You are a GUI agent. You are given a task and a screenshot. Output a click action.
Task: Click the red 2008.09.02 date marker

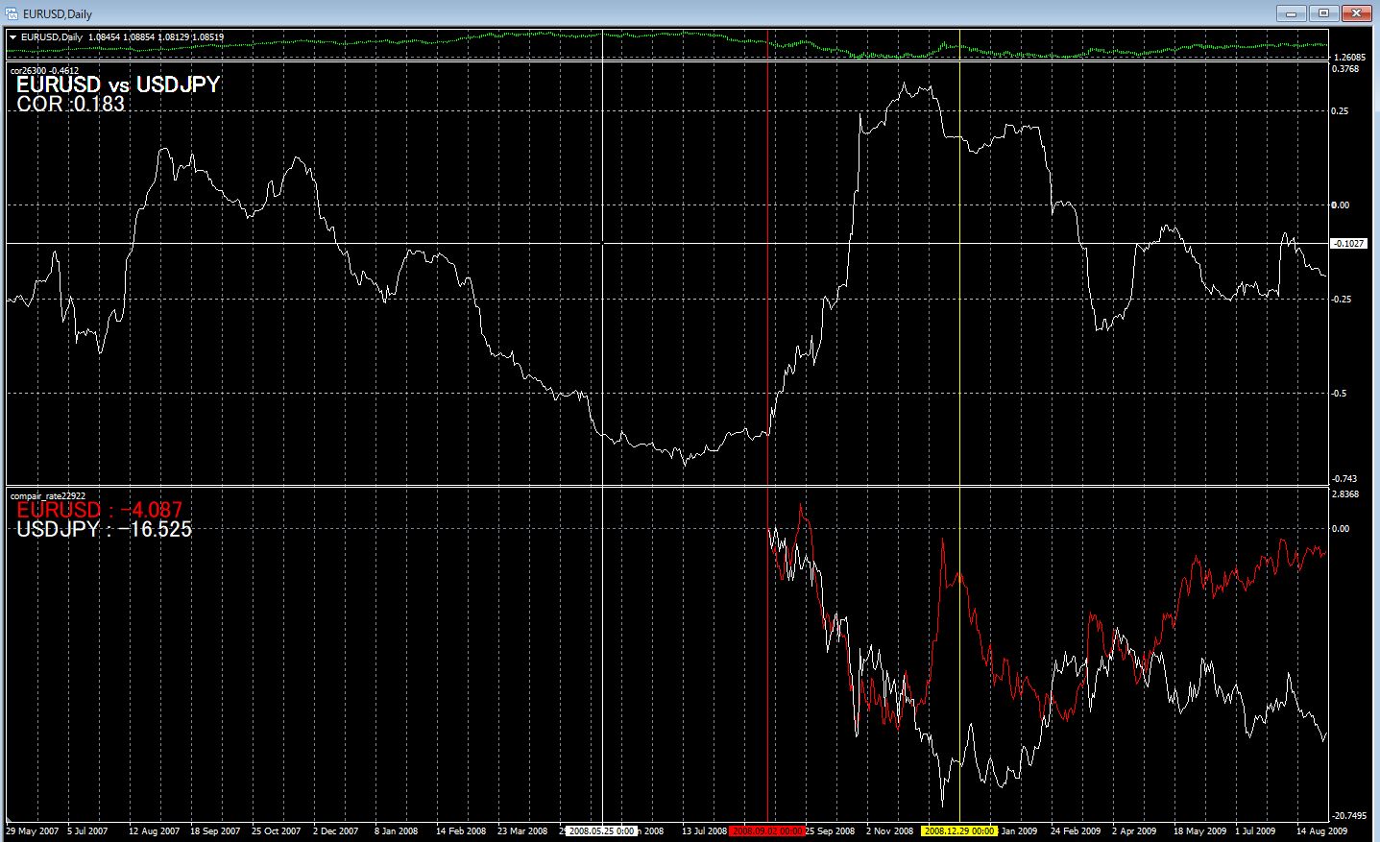767,830
